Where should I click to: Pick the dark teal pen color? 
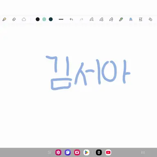[51, 19]
